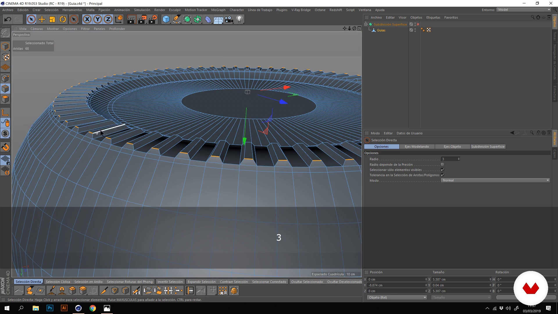
Task: Click the coordinate system icon
Action: click(x=119, y=19)
